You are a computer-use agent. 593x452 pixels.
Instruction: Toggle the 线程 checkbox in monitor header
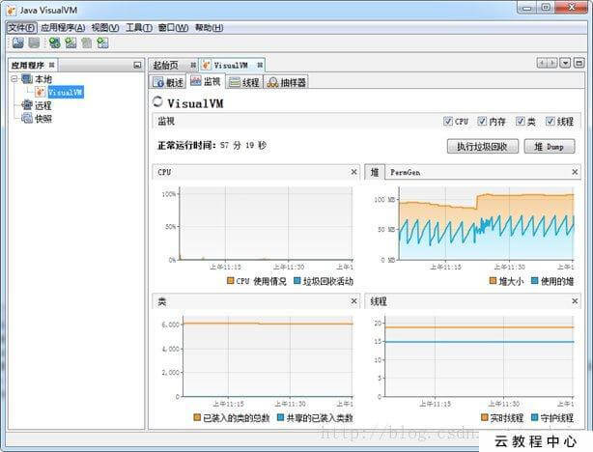click(550, 121)
